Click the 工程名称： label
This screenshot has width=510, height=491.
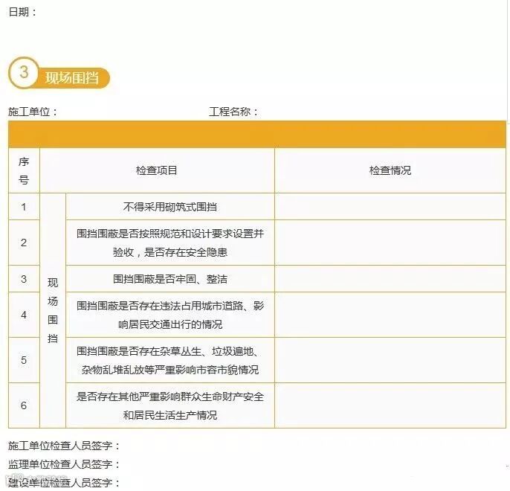click(x=233, y=112)
